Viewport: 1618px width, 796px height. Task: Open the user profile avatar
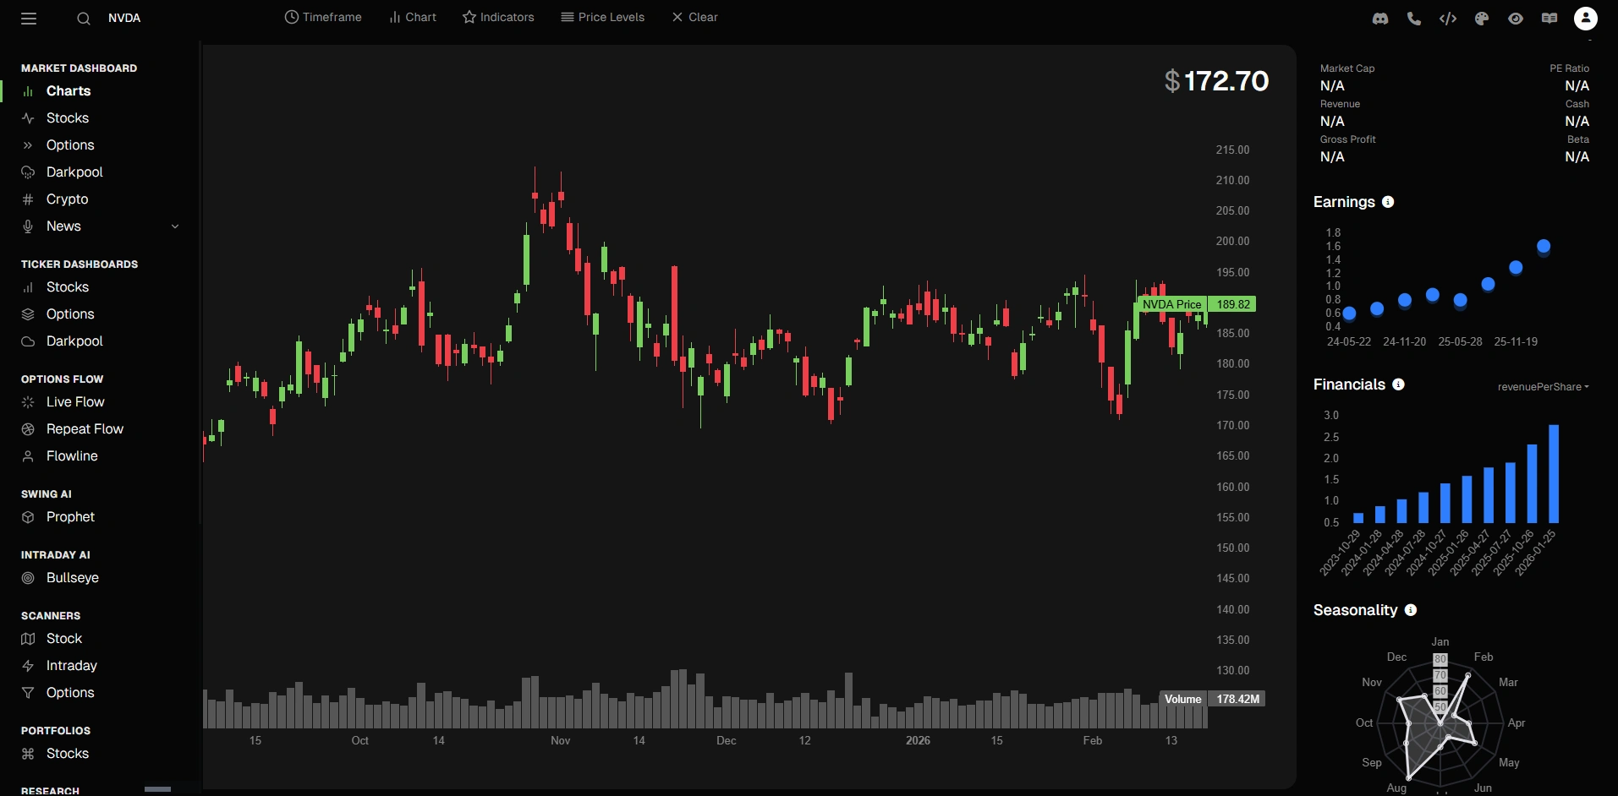pos(1586,19)
